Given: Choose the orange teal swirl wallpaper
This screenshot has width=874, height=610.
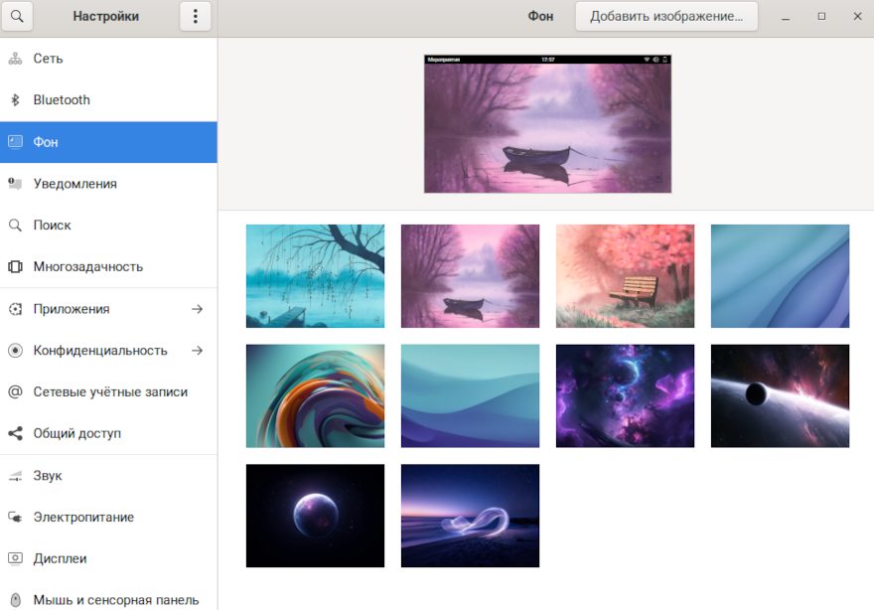Looking at the screenshot, I should [315, 396].
